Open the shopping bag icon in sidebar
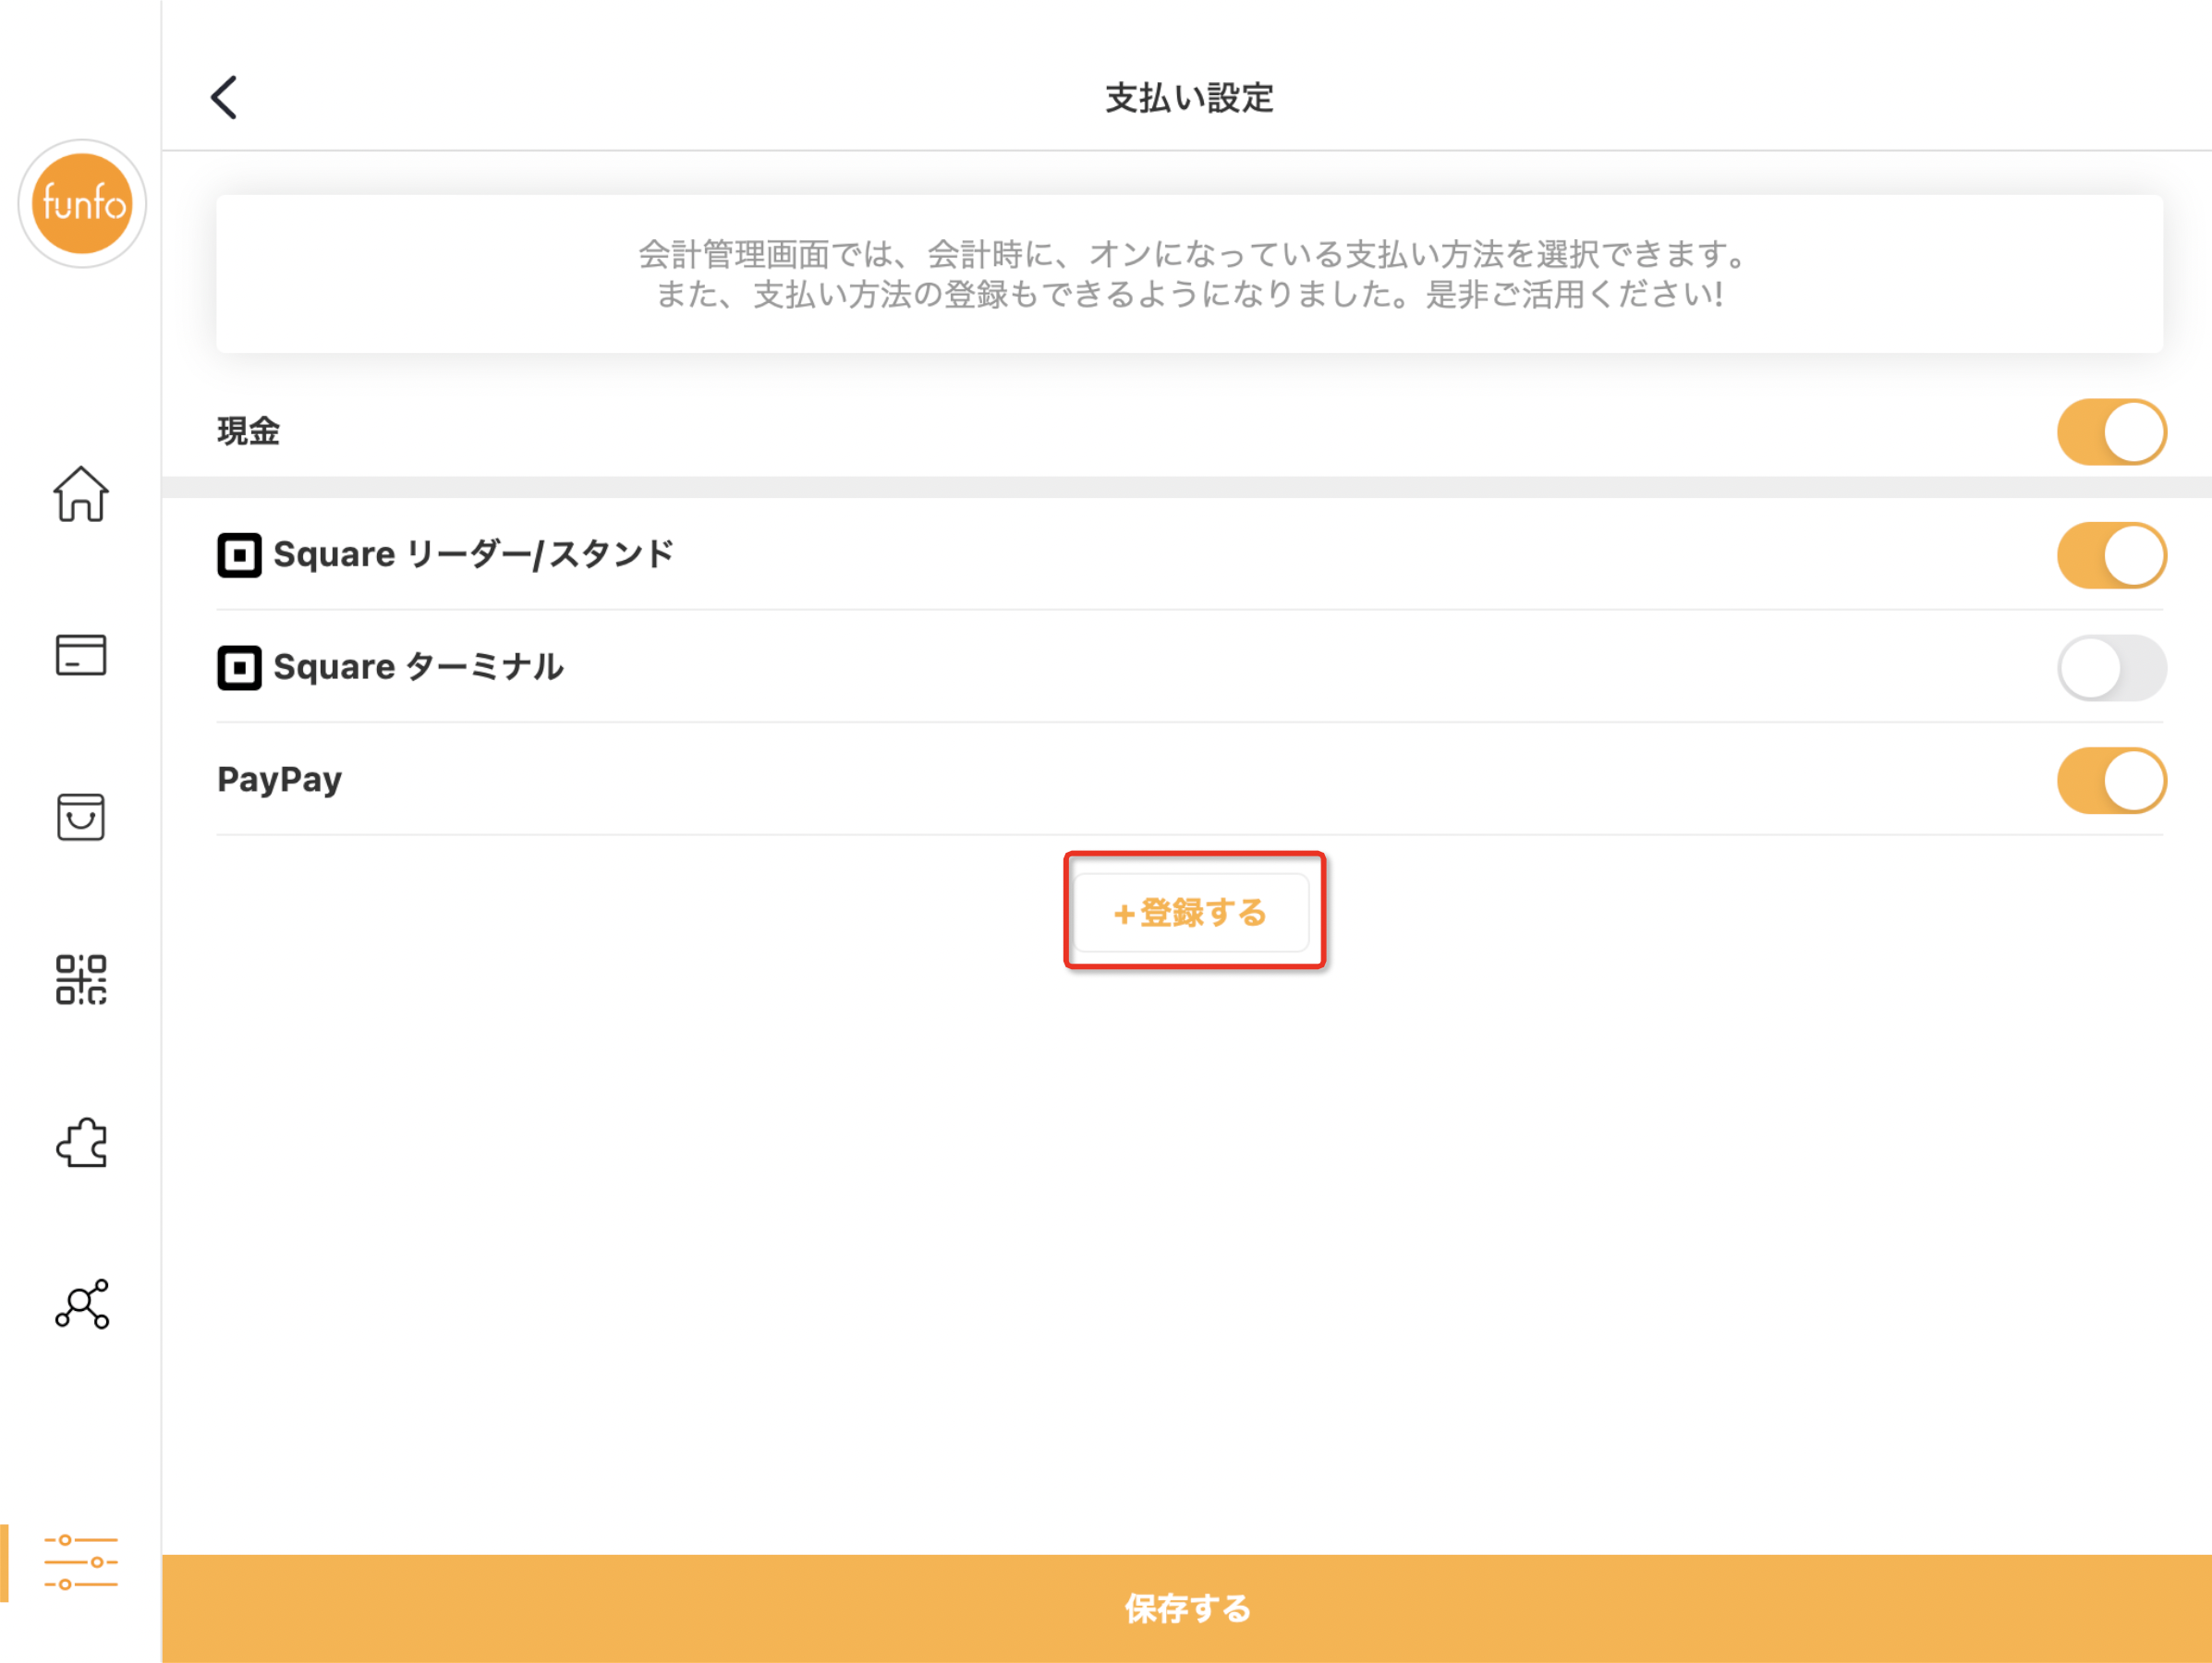Screen dimensions: 2212x1663 pyautogui.click(x=81, y=817)
